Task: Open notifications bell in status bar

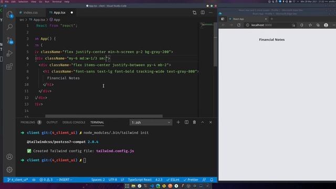Action: coord(212,180)
